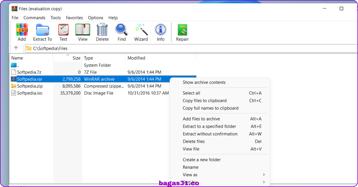
Task: Open the Options menu
Action: [x=95, y=18]
